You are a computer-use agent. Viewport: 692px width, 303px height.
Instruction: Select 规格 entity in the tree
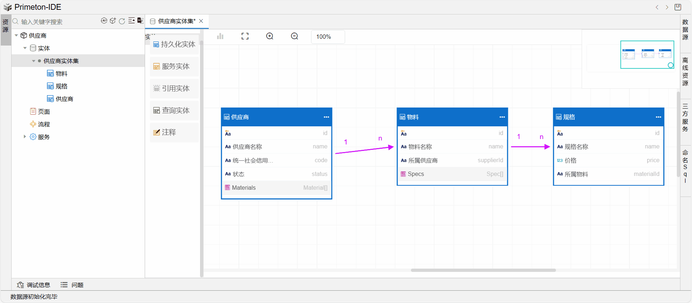coord(61,86)
